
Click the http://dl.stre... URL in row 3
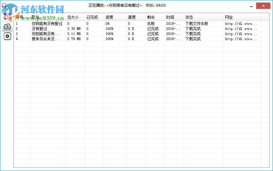(x=241, y=34)
